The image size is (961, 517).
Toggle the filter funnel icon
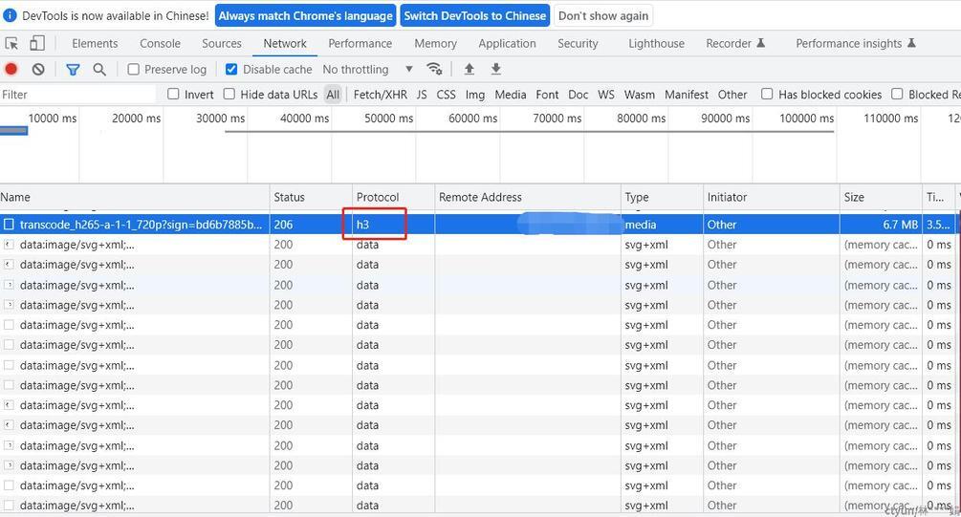point(73,69)
